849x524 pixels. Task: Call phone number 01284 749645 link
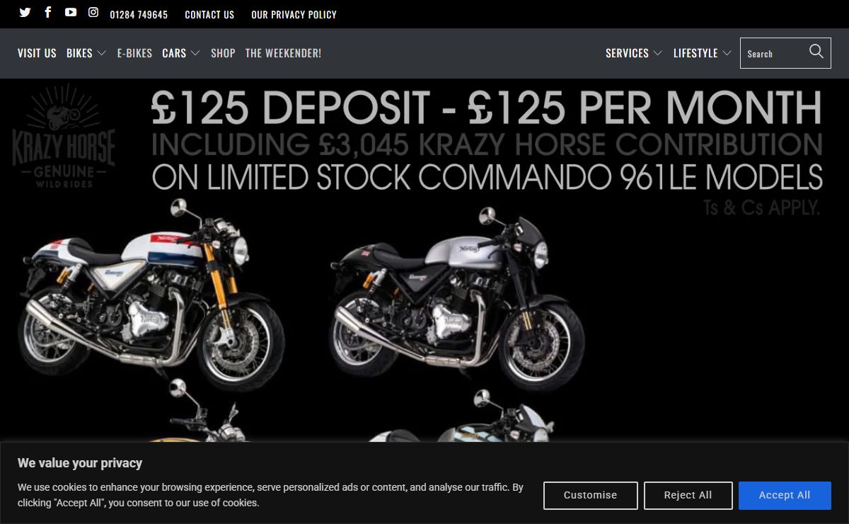139,14
